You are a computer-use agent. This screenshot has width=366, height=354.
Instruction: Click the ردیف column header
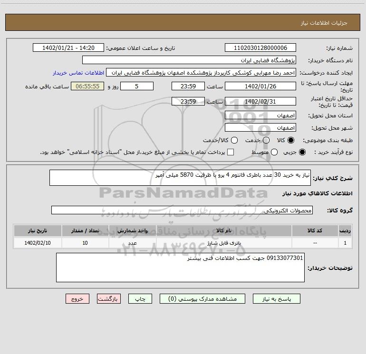(345, 230)
